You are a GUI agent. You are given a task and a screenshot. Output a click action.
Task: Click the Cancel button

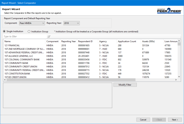pos(143,120)
